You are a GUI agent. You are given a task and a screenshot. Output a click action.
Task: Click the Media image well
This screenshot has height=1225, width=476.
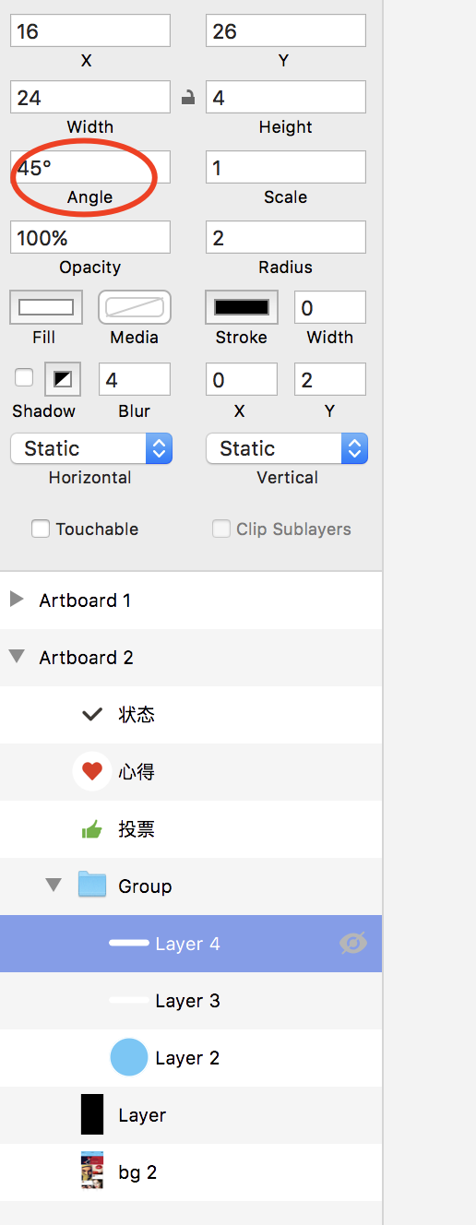[135, 307]
